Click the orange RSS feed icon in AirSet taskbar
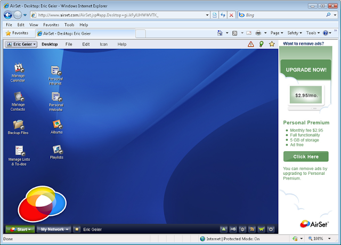Image resolution: width=341 pixels, height=245 pixels. tap(252, 229)
